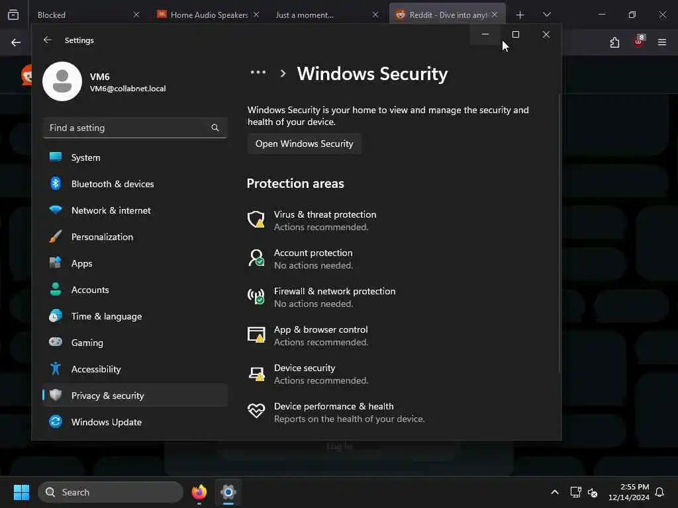Click the Device security laptop icon

[x=256, y=373]
